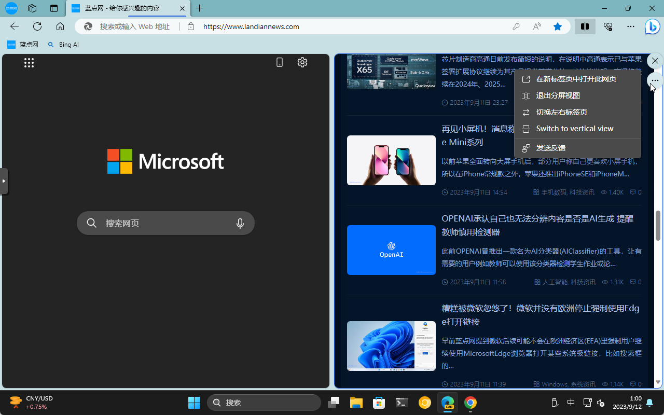Open Microsoft Store from taskbar
The image size is (664, 415).
[379, 403]
